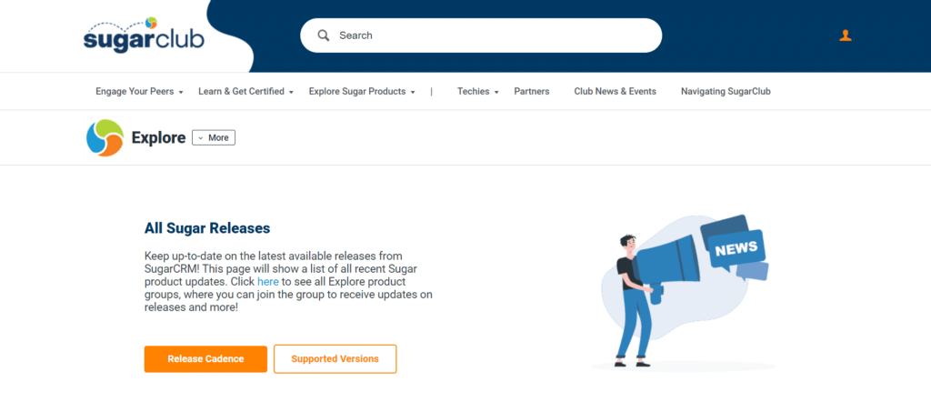The image size is (931, 402).
Task: Click the Explore group swirl logo
Action: coord(105,137)
